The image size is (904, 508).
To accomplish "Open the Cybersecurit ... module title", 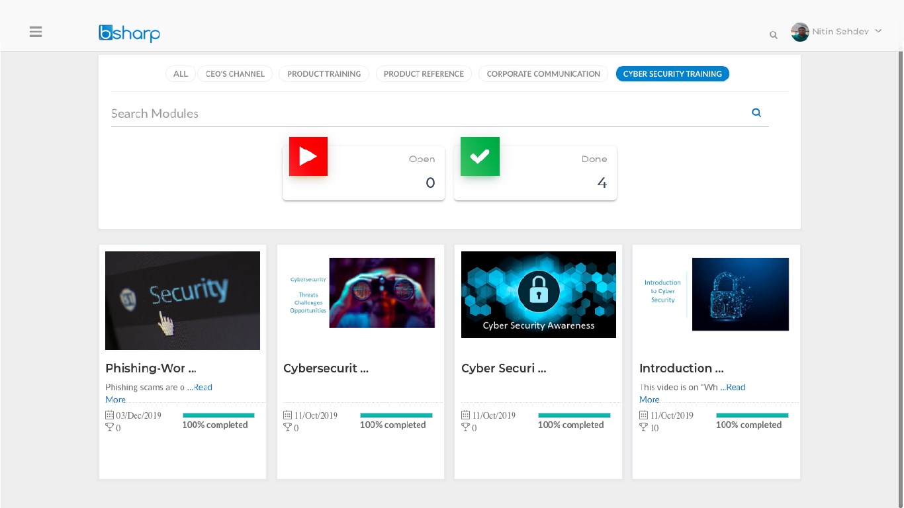I will coord(326,368).
